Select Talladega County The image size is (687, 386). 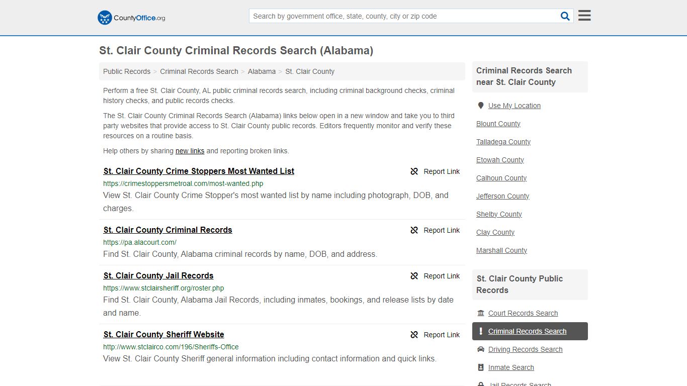(x=503, y=142)
